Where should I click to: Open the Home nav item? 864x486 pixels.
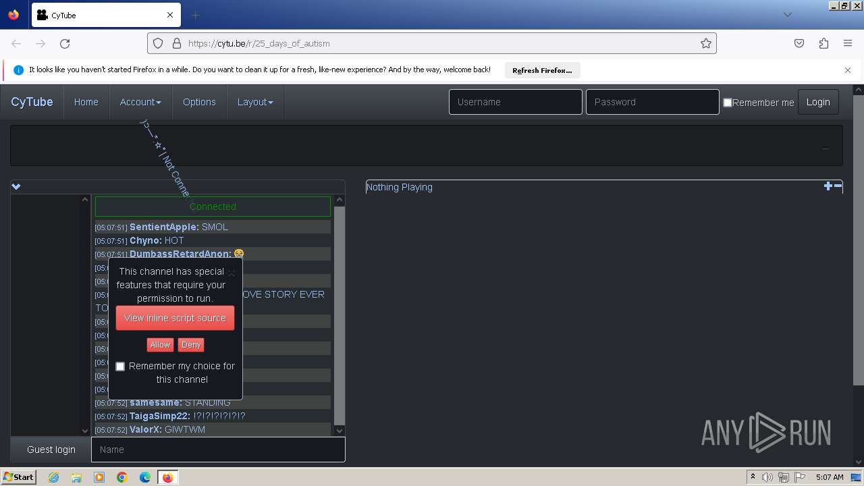point(86,102)
